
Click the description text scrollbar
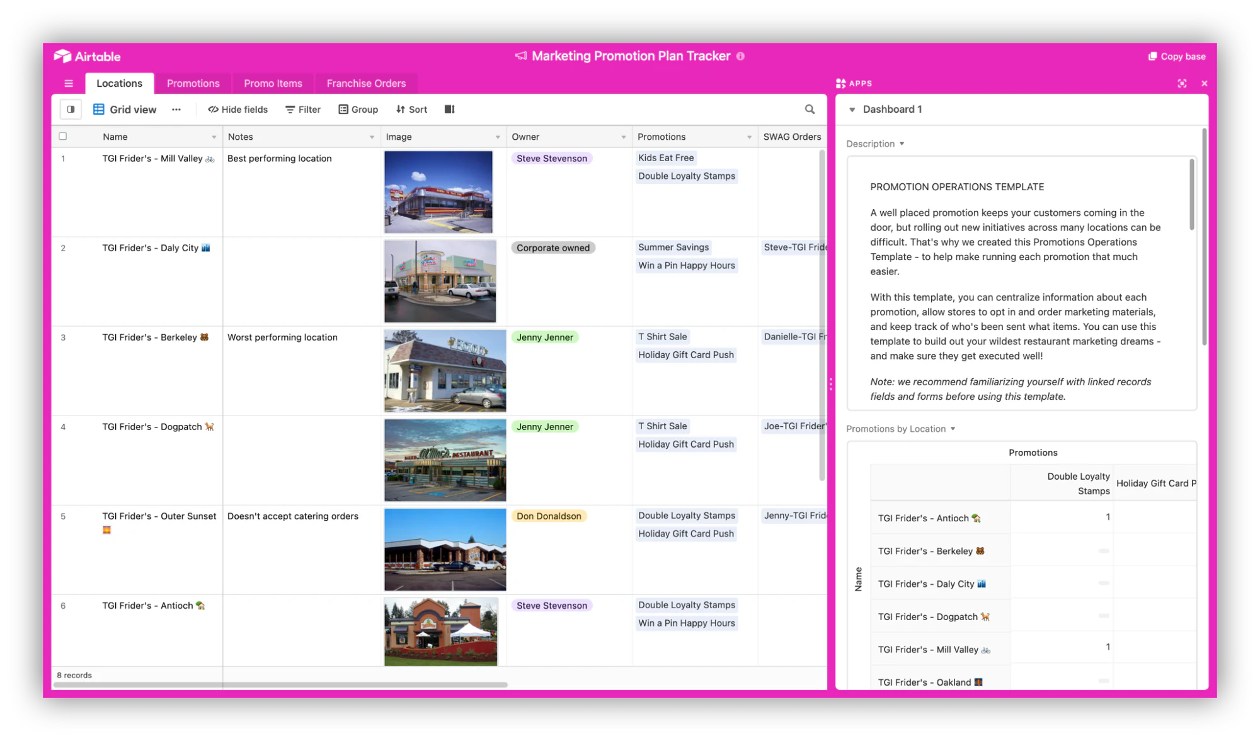(x=1191, y=195)
